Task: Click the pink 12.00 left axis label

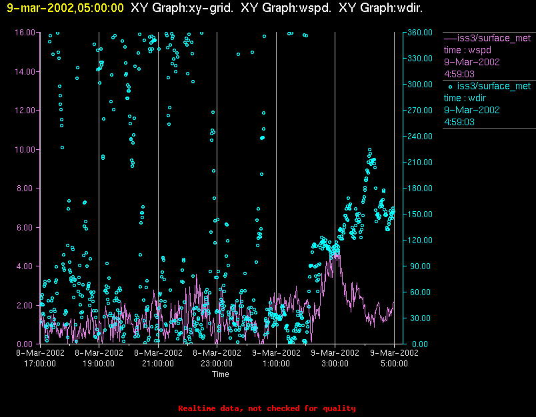Action: (25, 111)
